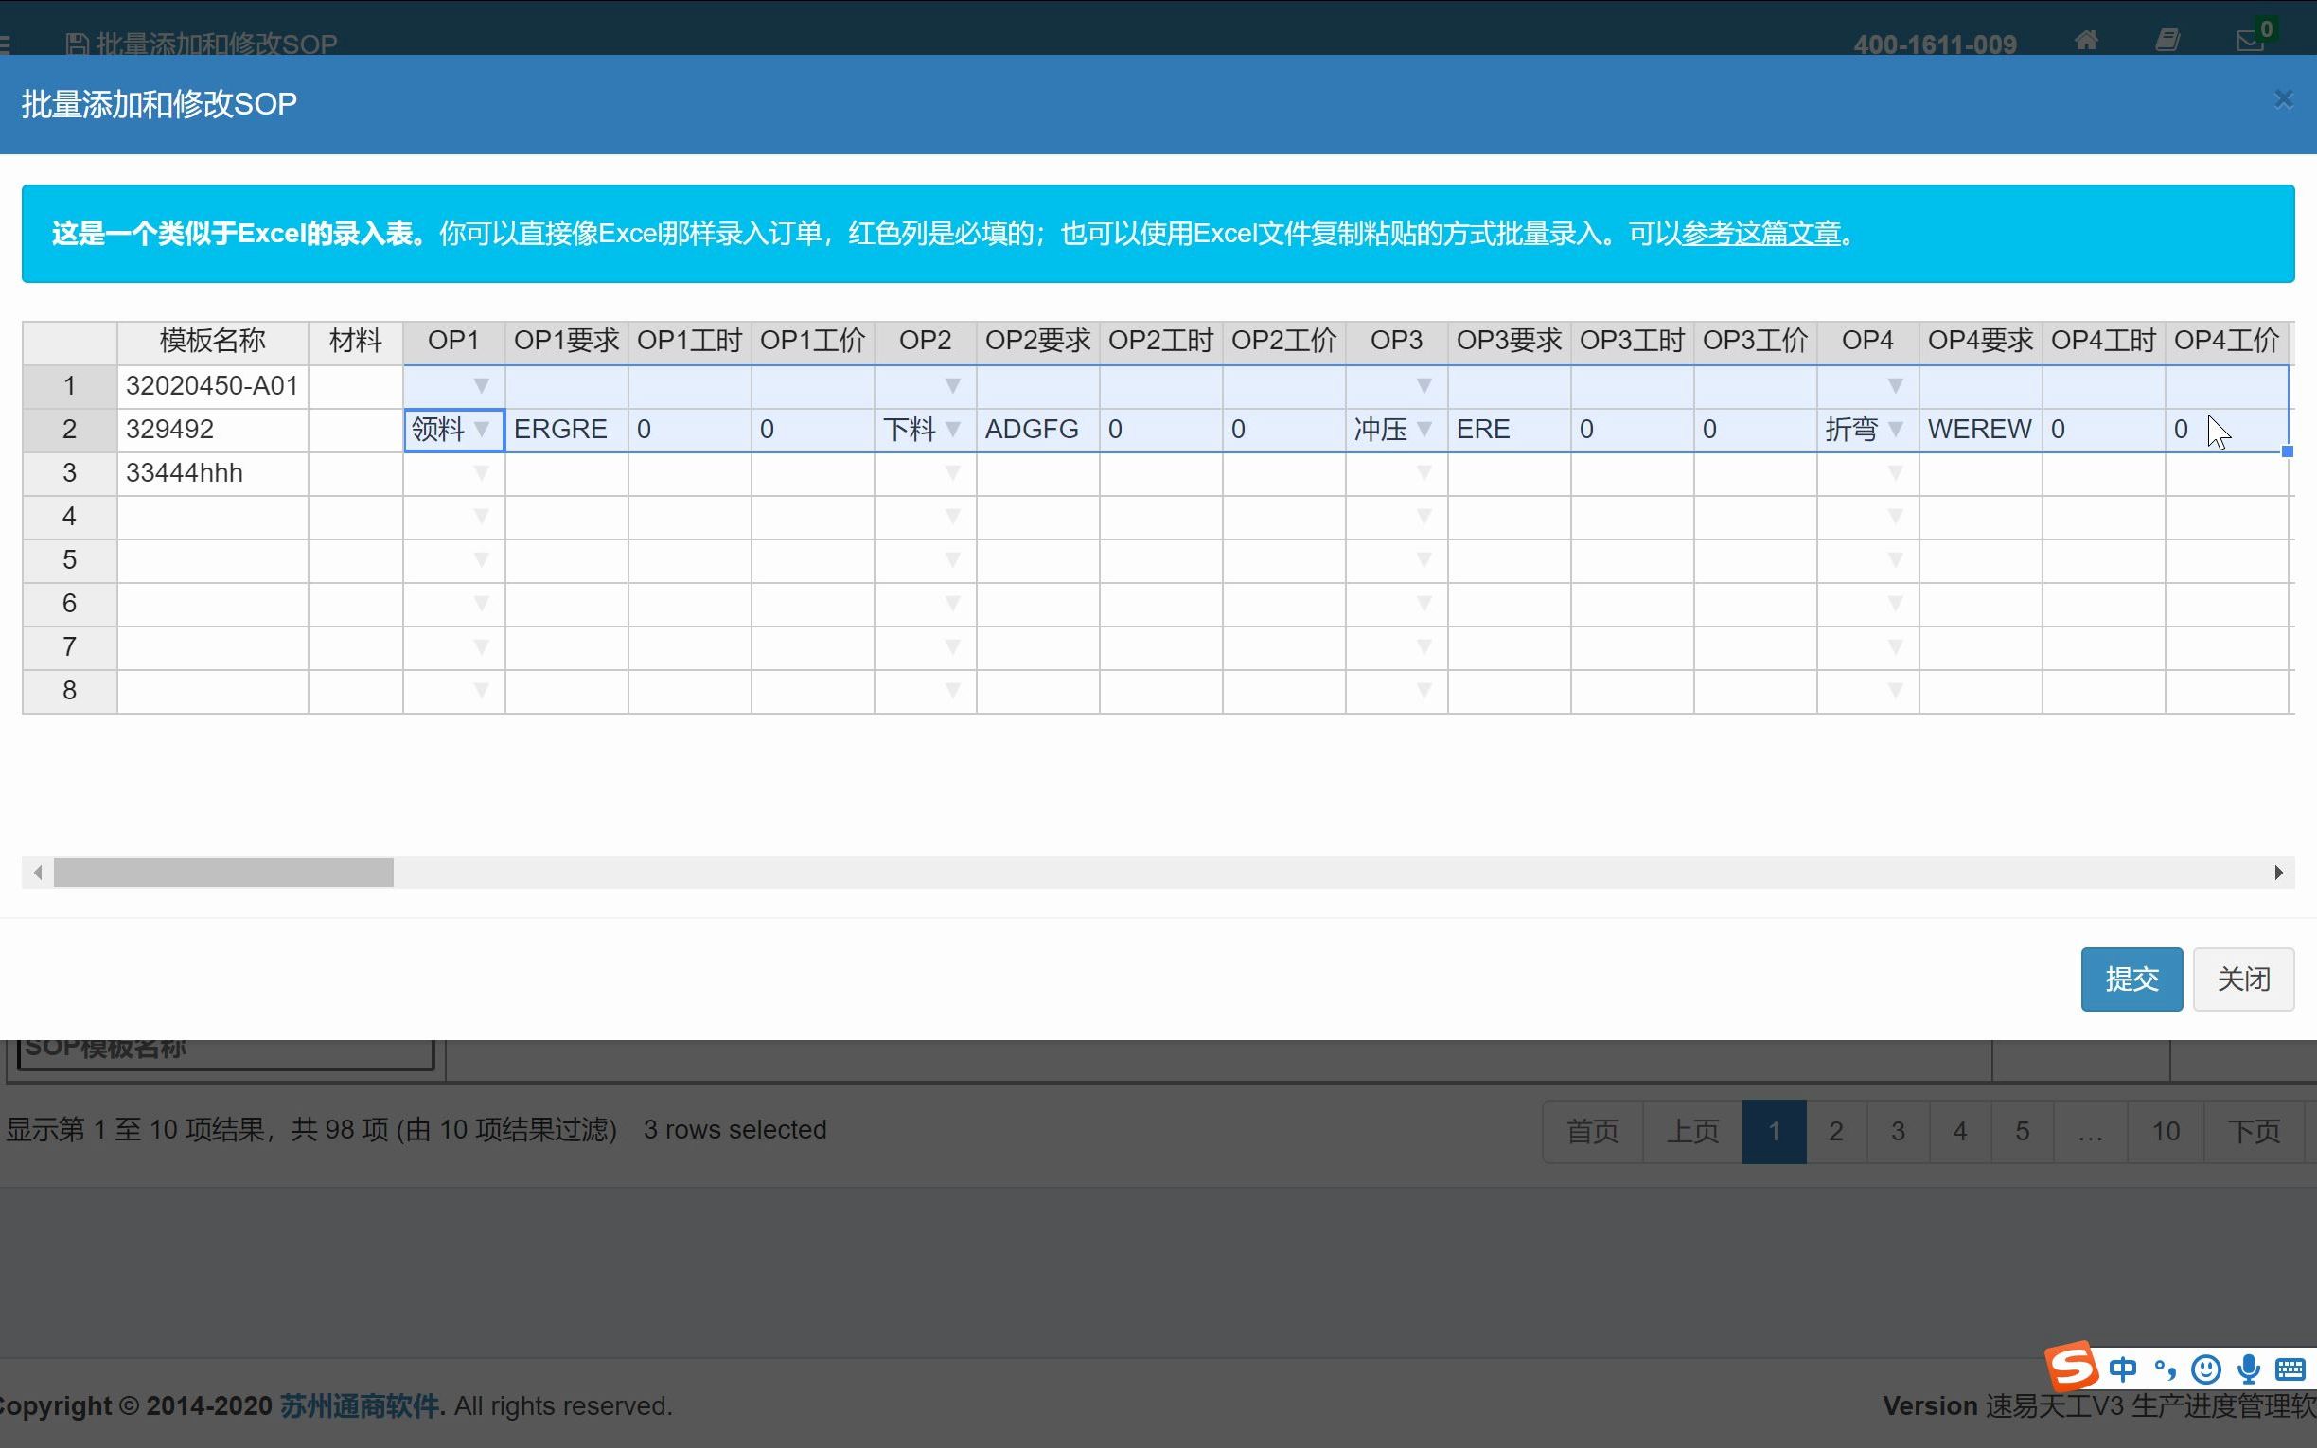Image resolution: width=2317 pixels, height=1448 pixels.
Task: Open the book manual icon
Action: point(2167,40)
